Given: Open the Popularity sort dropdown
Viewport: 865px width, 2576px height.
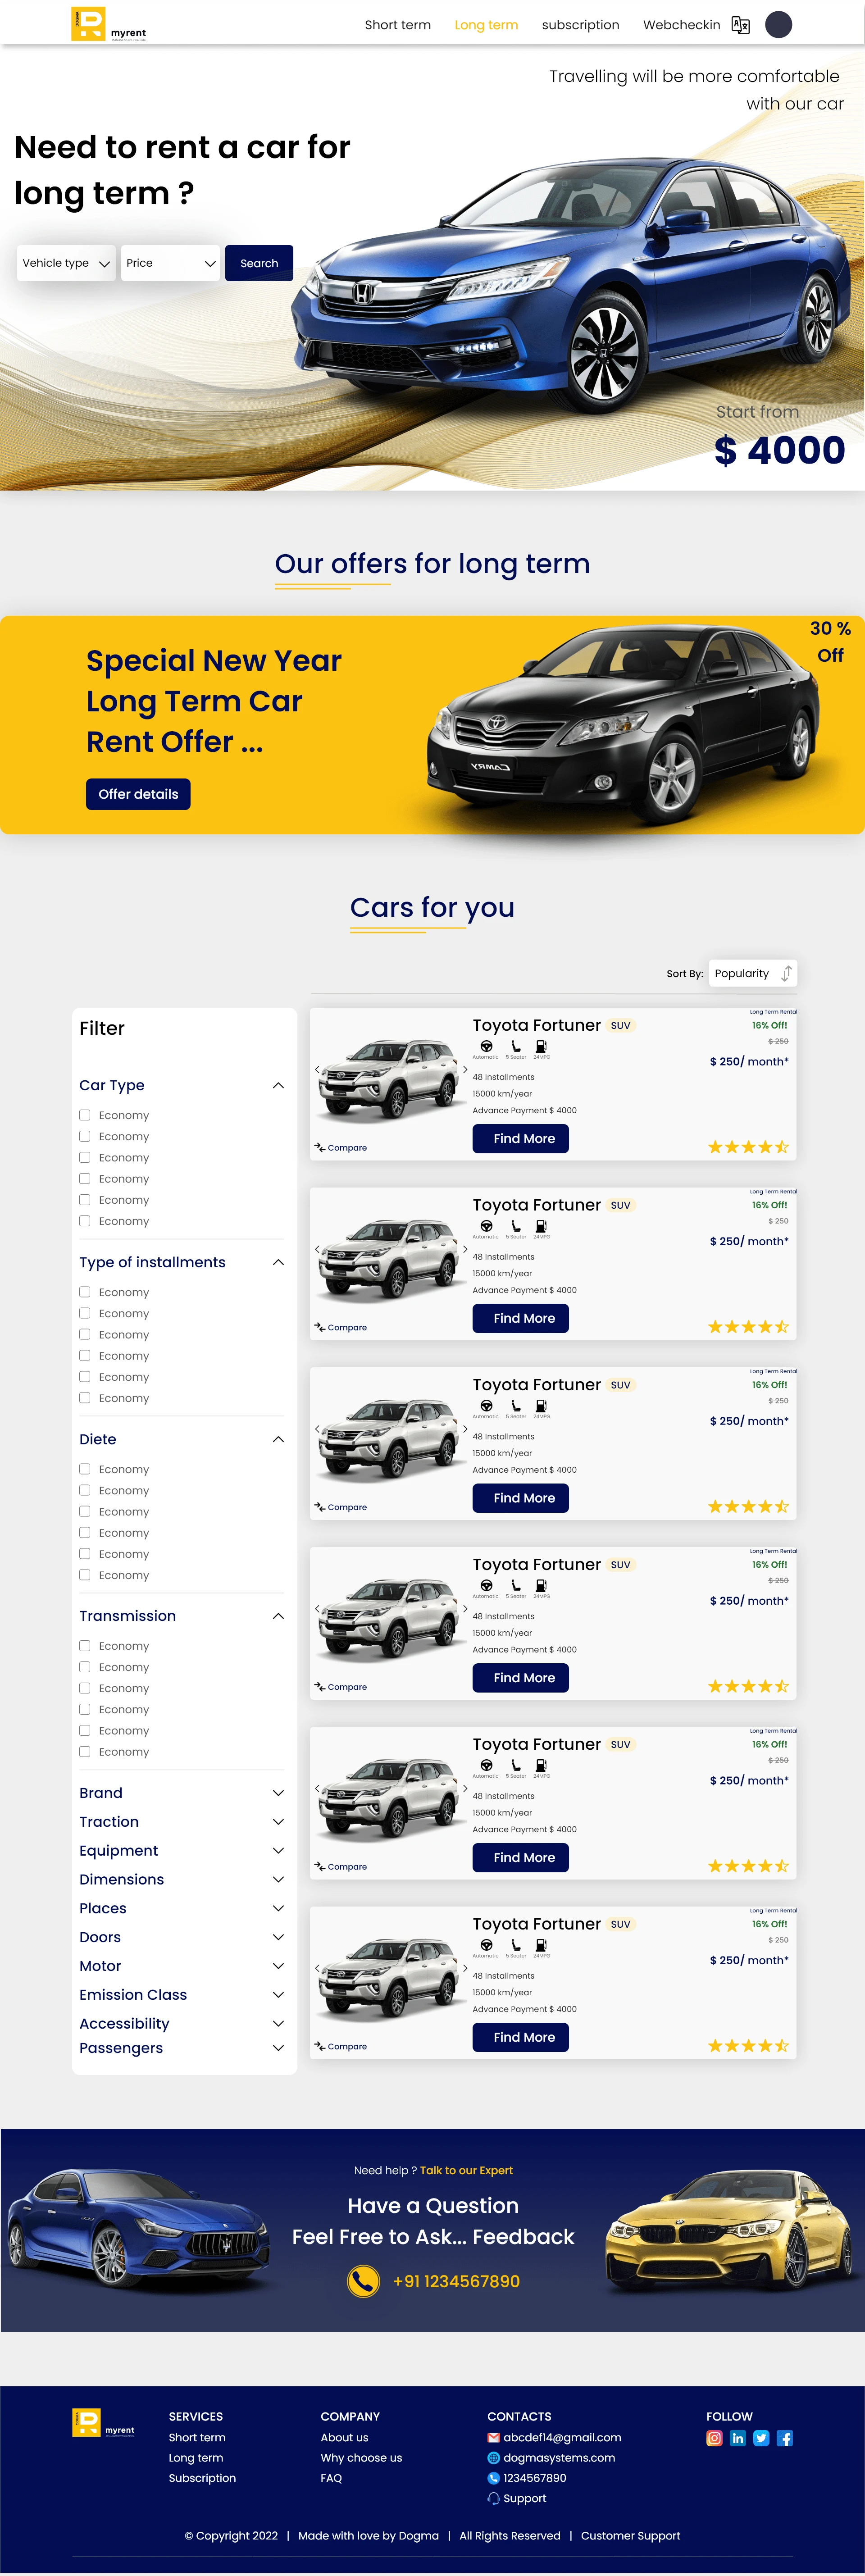Looking at the screenshot, I should [x=753, y=973].
